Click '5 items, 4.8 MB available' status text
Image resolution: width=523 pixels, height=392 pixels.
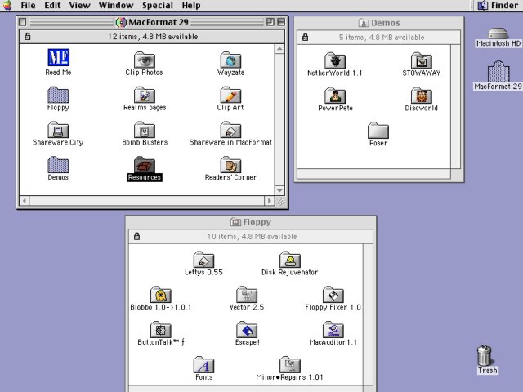[x=382, y=38]
